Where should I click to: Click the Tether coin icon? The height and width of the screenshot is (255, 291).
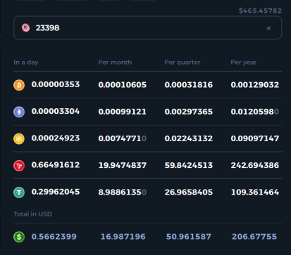(x=19, y=192)
